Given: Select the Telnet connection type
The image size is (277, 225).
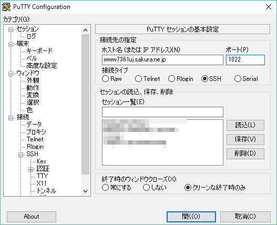Looking at the screenshot, I should tap(147, 79).
